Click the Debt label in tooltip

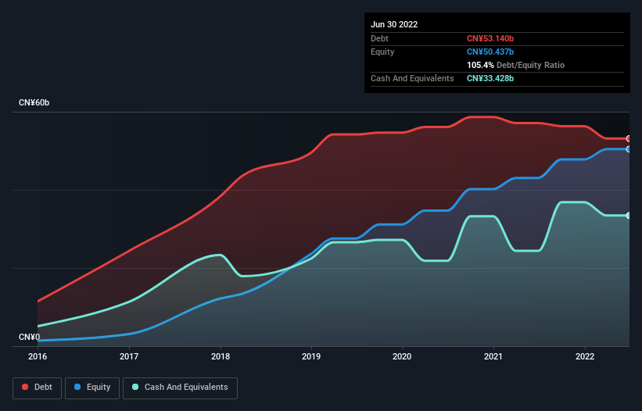[x=379, y=38]
